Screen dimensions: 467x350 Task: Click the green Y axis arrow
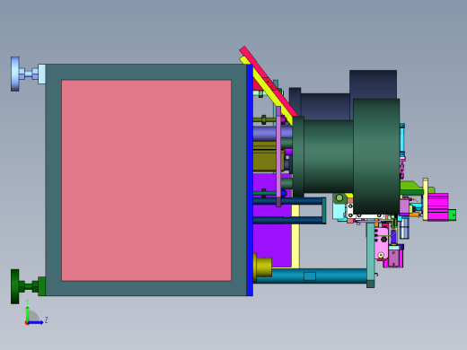27,313
